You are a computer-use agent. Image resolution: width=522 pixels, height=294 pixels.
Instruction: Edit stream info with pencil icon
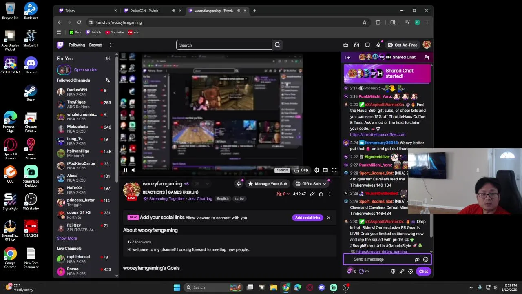312,194
